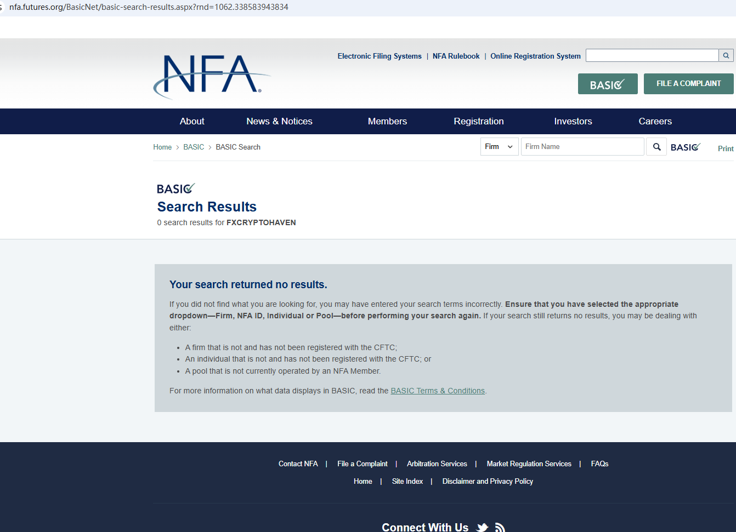Click the File a Complaint button
Viewport: 736px width, 532px height.
click(689, 84)
